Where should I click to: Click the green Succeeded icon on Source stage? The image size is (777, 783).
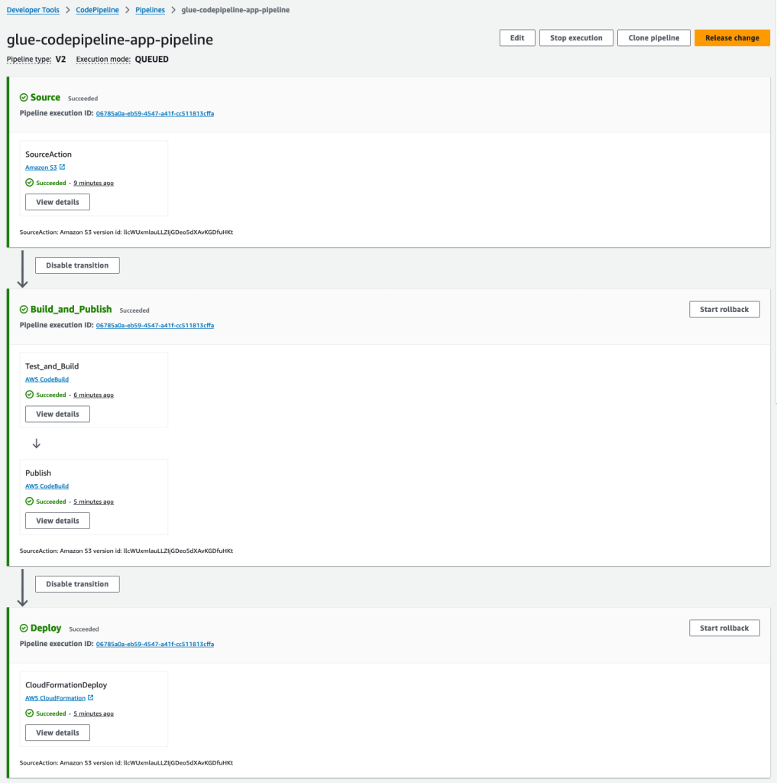click(x=23, y=98)
